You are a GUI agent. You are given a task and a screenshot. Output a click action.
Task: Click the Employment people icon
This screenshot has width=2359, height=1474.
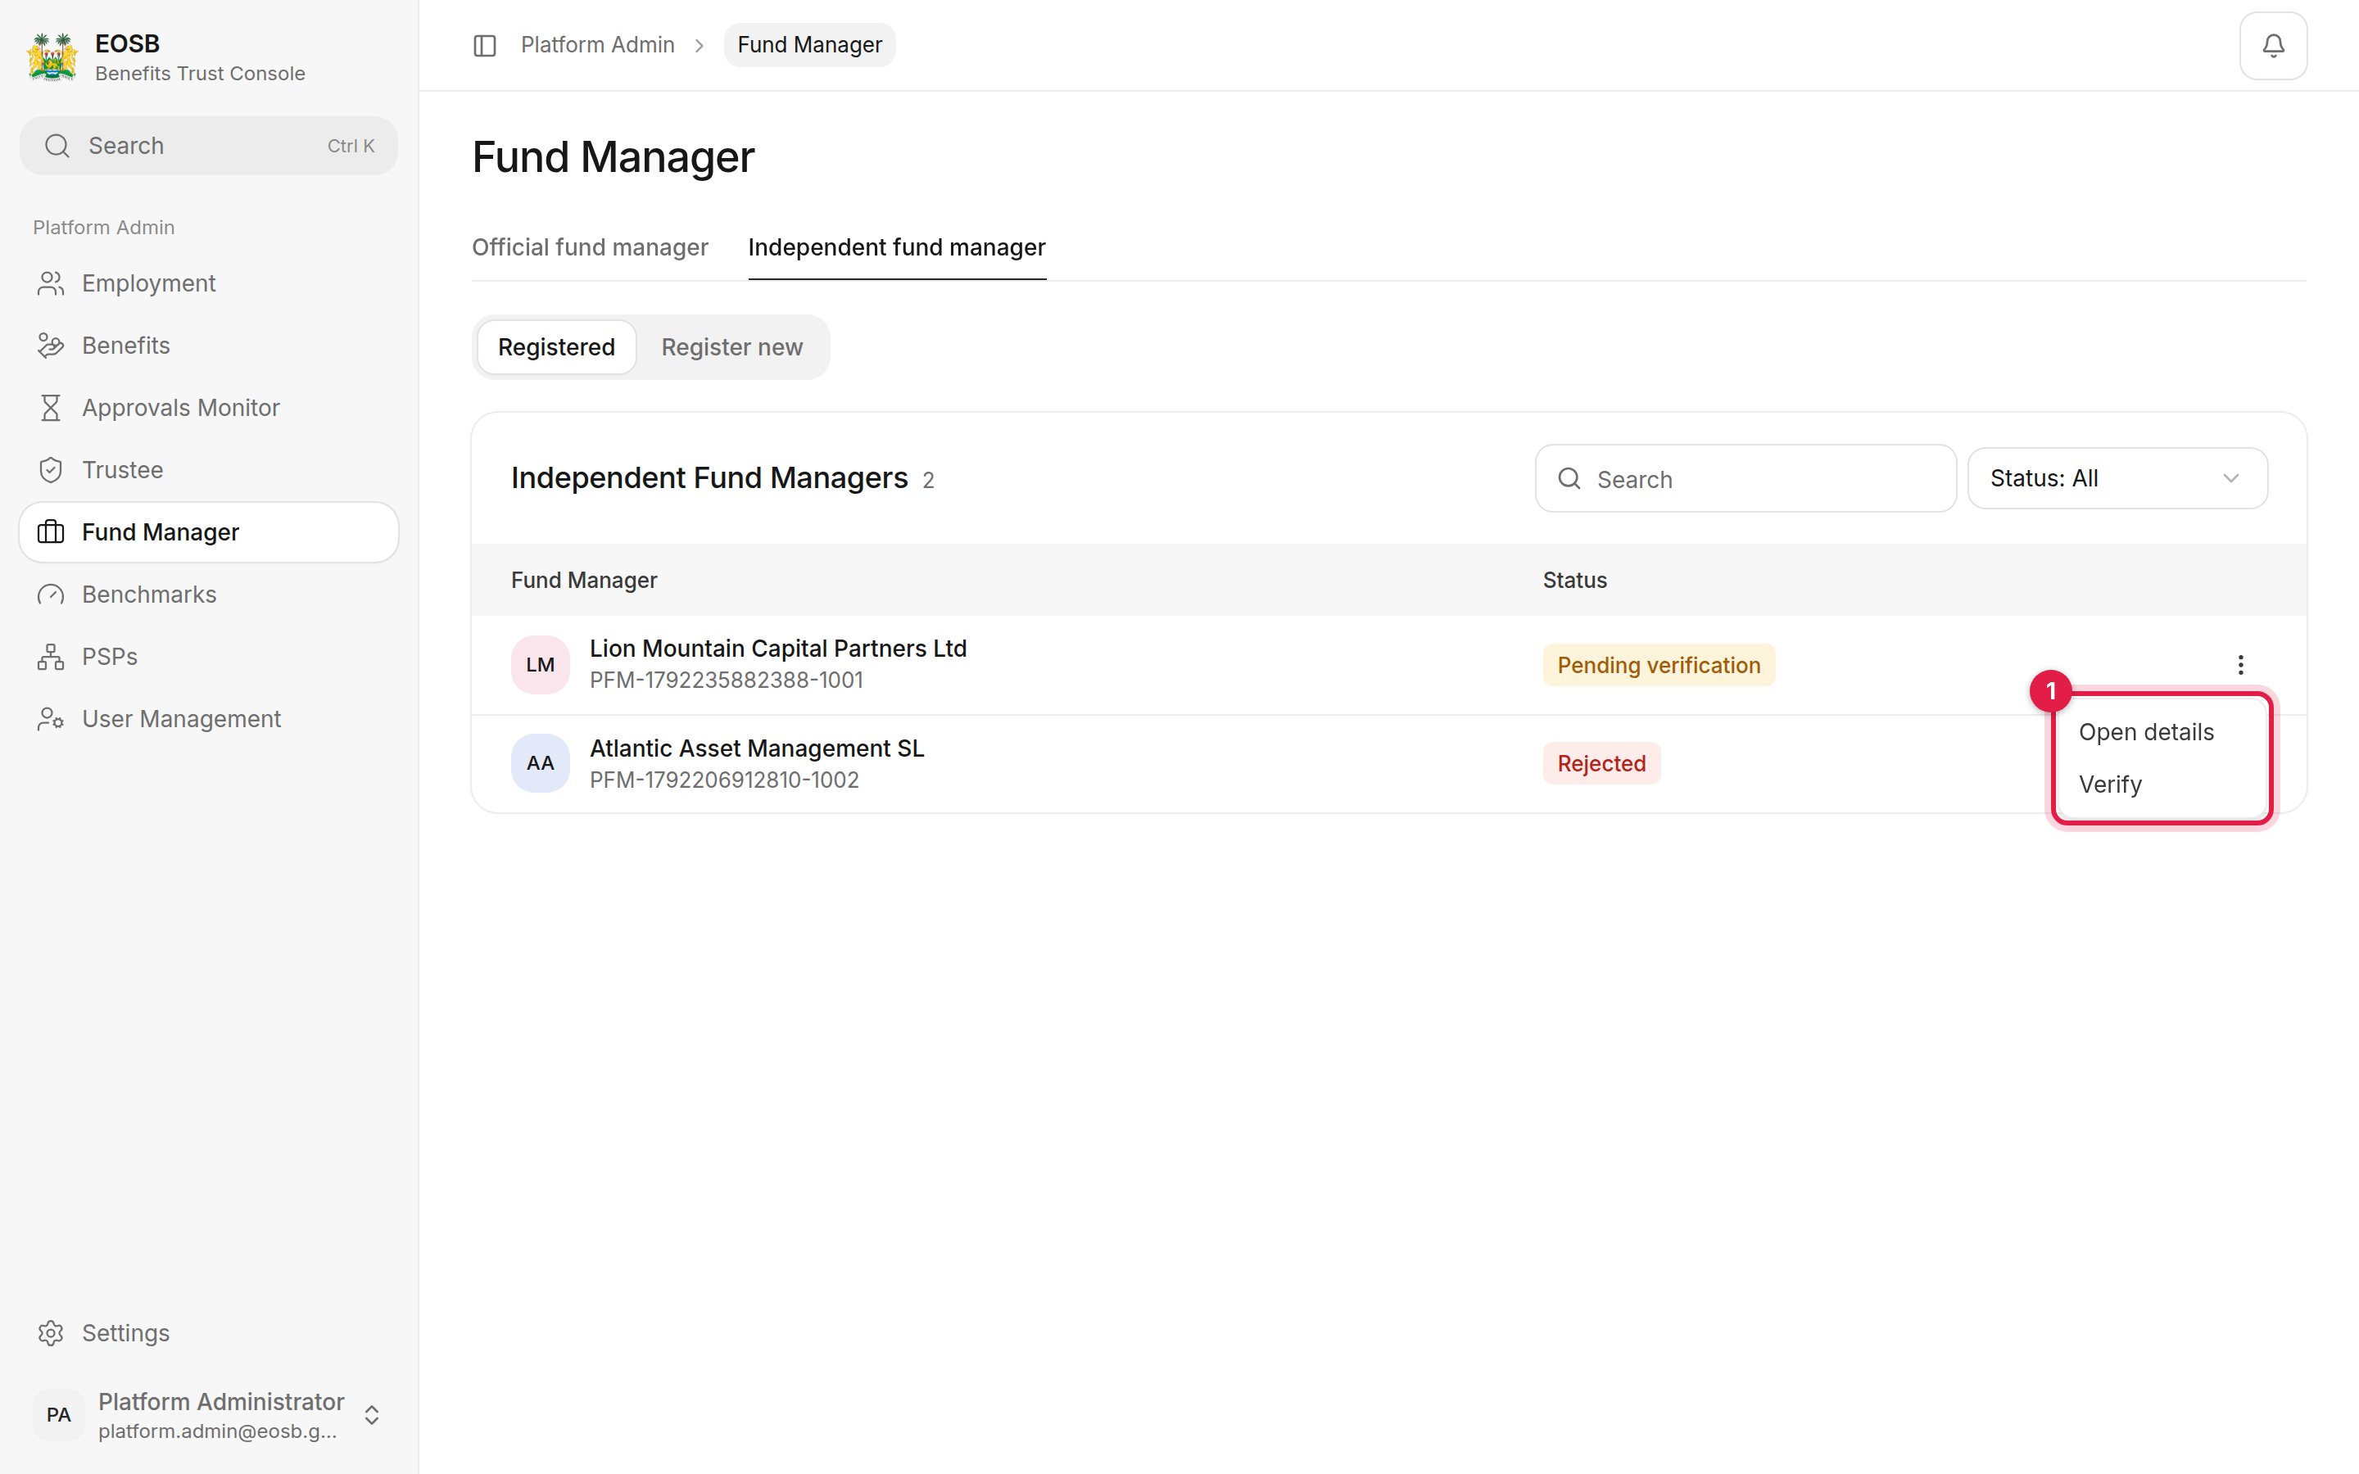click(x=51, y=283)
